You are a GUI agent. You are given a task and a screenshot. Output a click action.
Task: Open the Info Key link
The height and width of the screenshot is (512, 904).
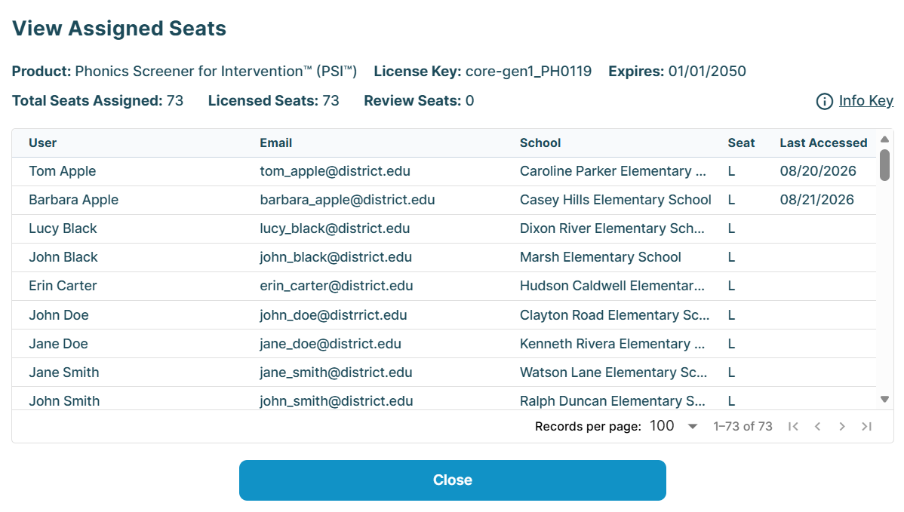pyautogui.click(x=866, y=101)
